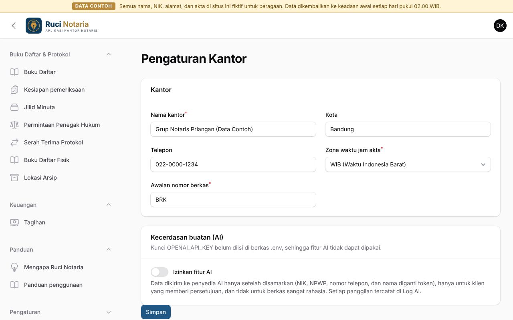This screenshot has width=513, height=320.
Task: Open Mengapa Ruci Notaria guide link
Action: (61, 267)
